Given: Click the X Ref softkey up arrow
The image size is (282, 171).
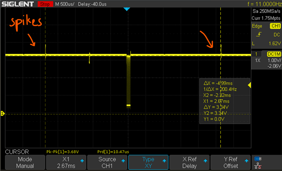Looking at the screenshot, I should (x=205, y=160).
